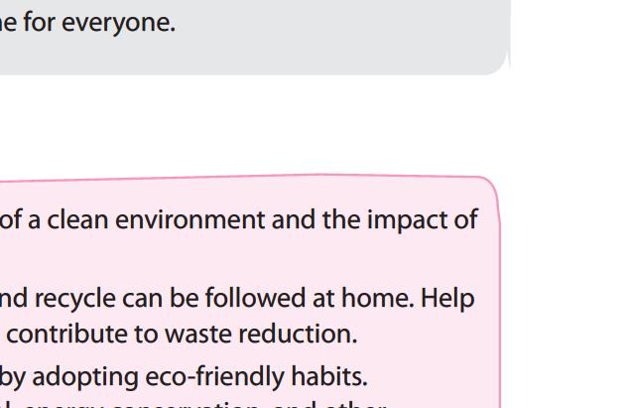This screenshot has height=408, width=632.
Task: Click the word "reduction"
Action: pyautogui.click(x=298, y=335)
